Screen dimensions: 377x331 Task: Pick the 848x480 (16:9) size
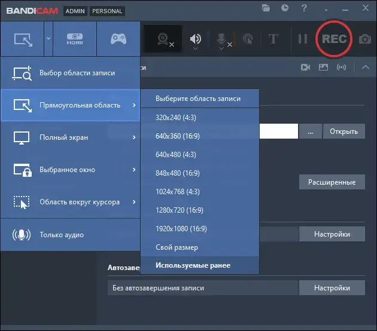coord(200,173)
